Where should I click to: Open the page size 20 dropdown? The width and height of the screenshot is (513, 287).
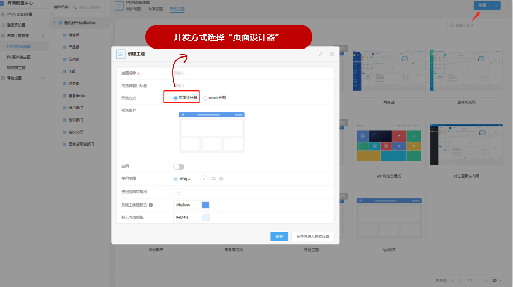coord(497,281)
